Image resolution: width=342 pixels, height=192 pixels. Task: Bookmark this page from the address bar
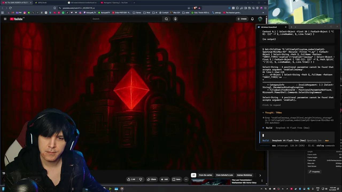55,8
